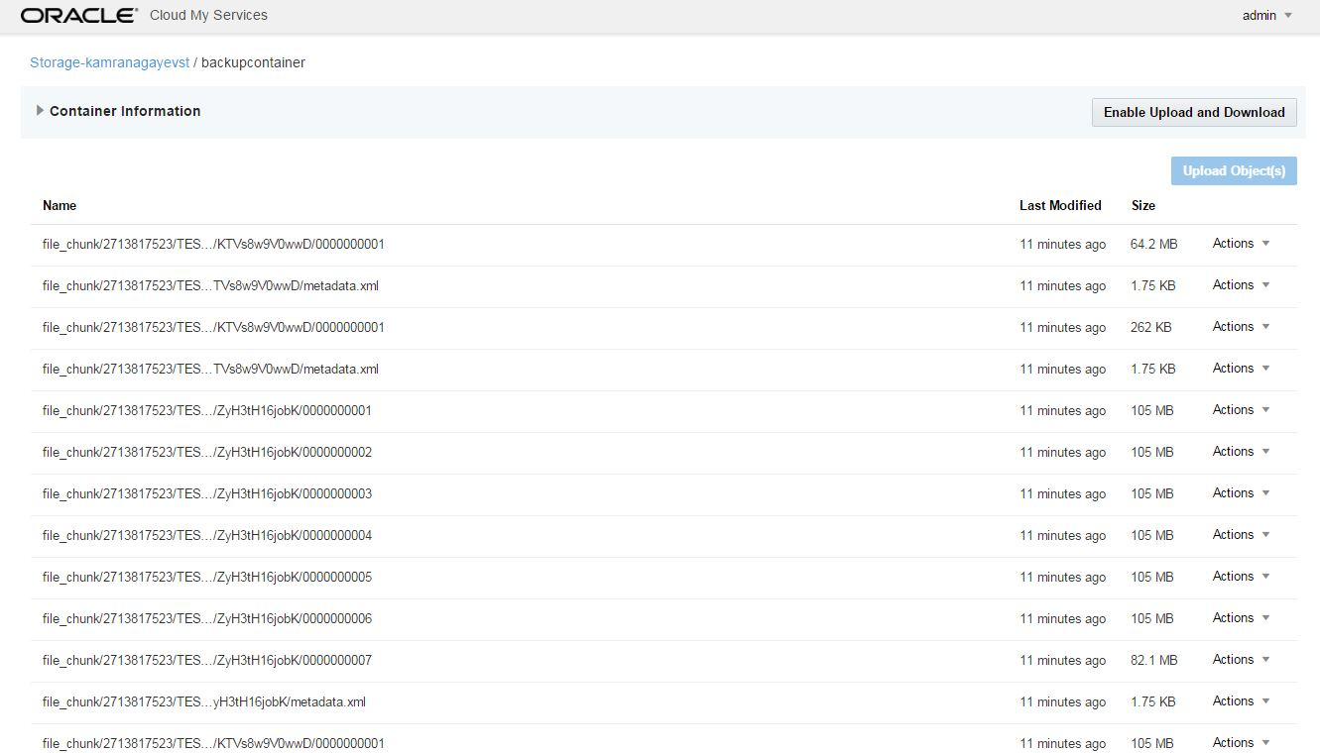1320x753 pixels.
Task: Open Actions menu for the 82.1 MB file
Action: click(1240, 660)
